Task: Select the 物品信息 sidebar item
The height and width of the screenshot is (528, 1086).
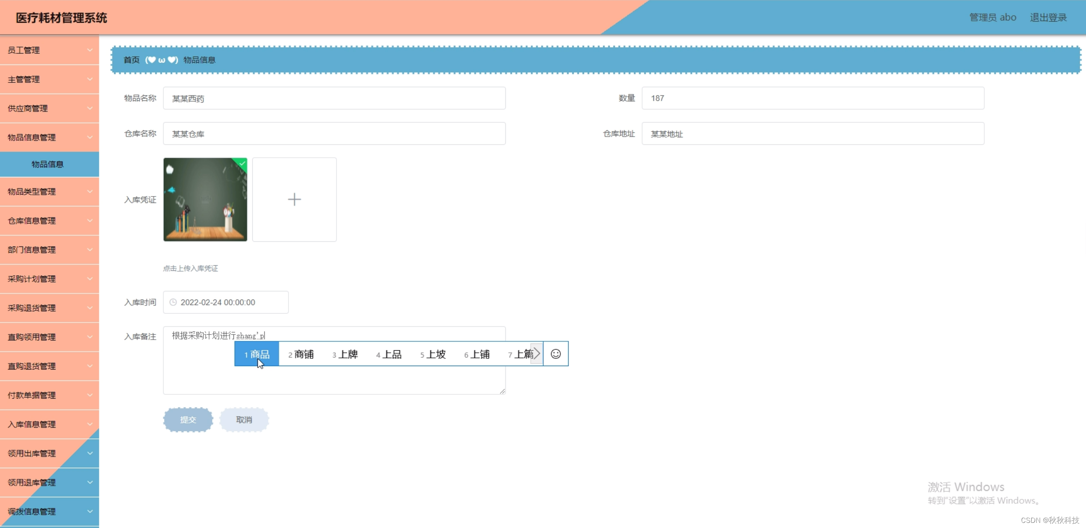Action: click(x=47, y=164)
